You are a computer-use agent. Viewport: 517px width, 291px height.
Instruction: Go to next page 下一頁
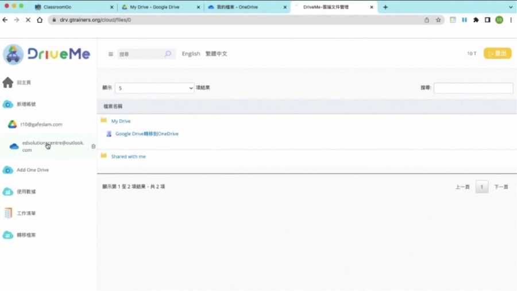(x=501, y=187)
